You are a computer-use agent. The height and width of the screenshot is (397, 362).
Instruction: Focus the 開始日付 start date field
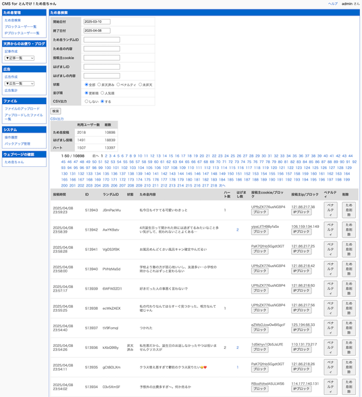(x=97, y=22)
